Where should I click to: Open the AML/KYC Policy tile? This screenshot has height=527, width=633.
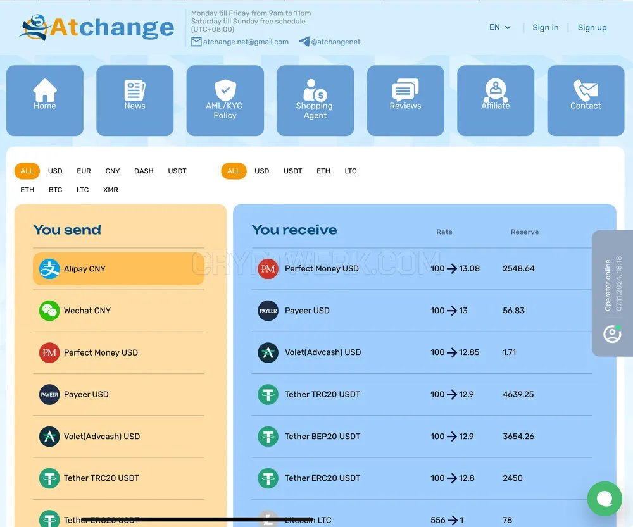[x=225, y=101]
